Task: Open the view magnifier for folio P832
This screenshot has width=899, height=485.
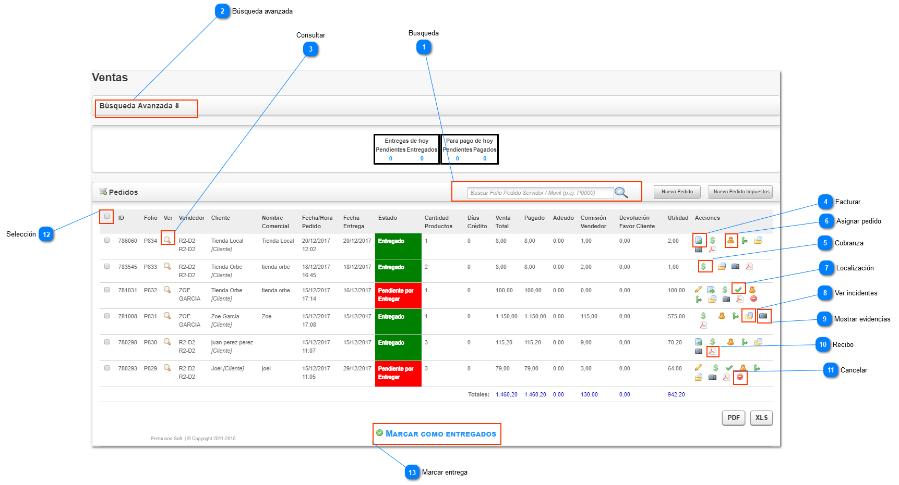Action: 167,289
